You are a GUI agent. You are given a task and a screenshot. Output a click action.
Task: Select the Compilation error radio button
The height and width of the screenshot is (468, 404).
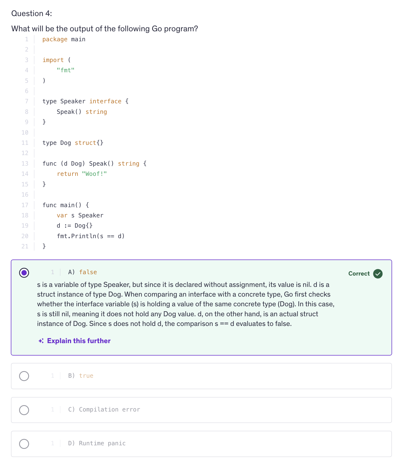(x=24, y=410)
